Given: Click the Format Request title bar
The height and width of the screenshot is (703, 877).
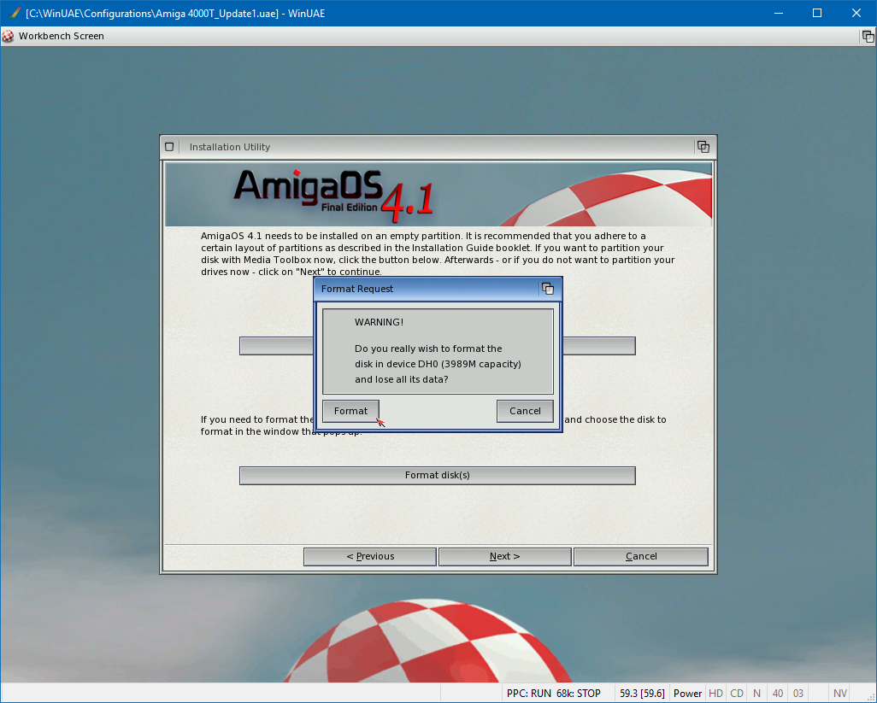Looking at the screenshot, I should [427, 289].
